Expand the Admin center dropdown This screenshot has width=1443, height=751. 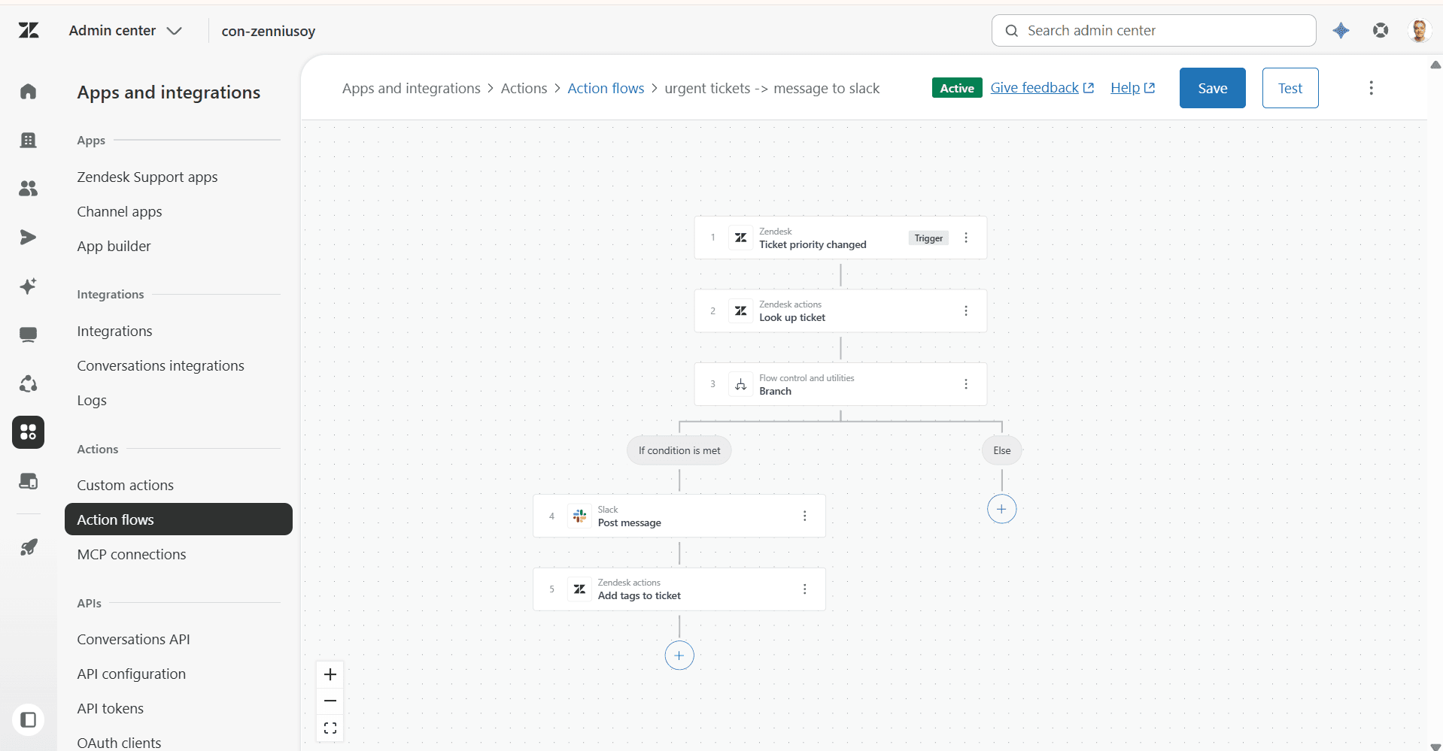coord(126,31)
